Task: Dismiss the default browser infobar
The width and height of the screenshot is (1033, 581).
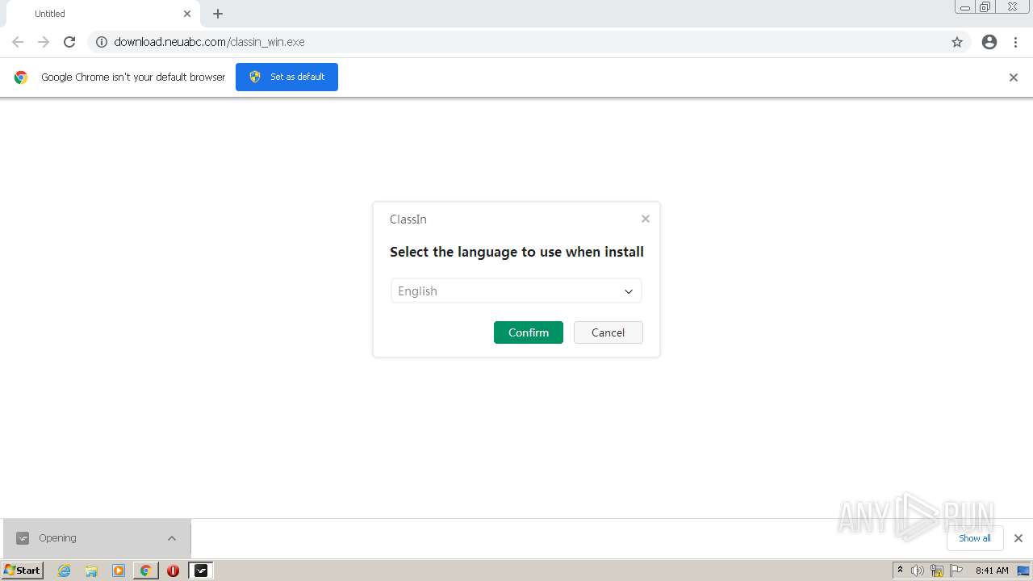Action: [1014, 77]
